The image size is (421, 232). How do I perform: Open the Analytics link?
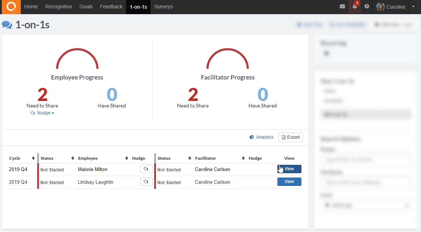261,137
